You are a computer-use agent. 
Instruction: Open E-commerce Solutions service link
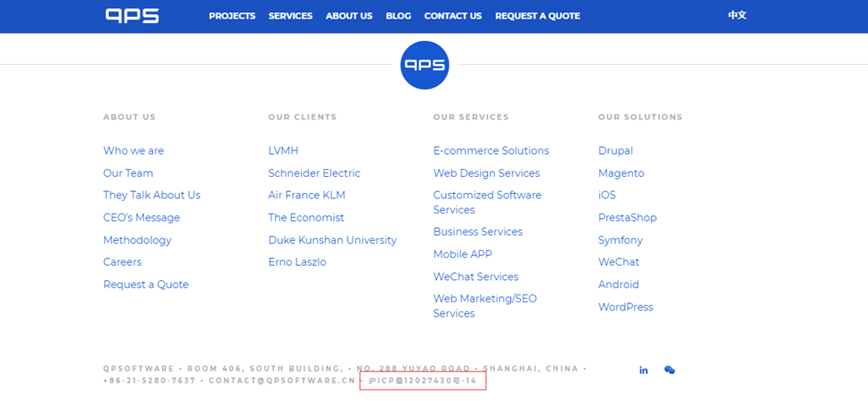coord(491,151)
